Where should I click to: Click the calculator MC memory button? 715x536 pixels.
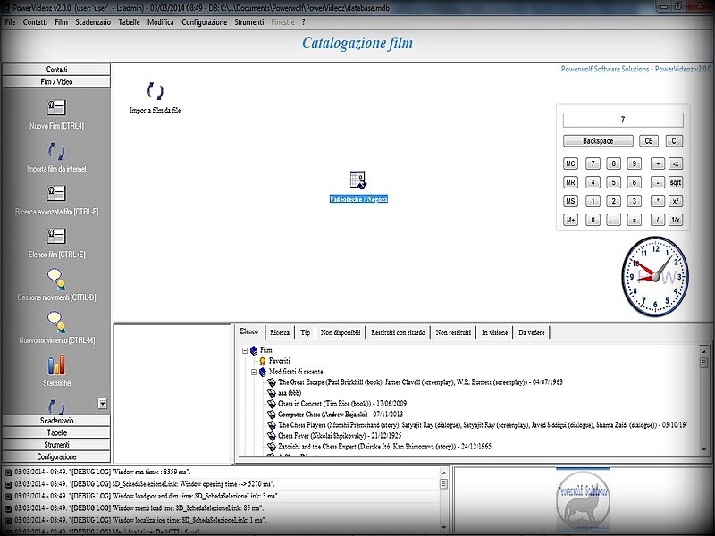coord(570,163)
